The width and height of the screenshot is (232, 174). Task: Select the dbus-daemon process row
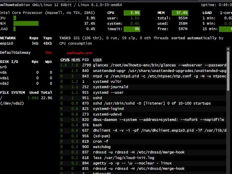(x=143, y=120)
